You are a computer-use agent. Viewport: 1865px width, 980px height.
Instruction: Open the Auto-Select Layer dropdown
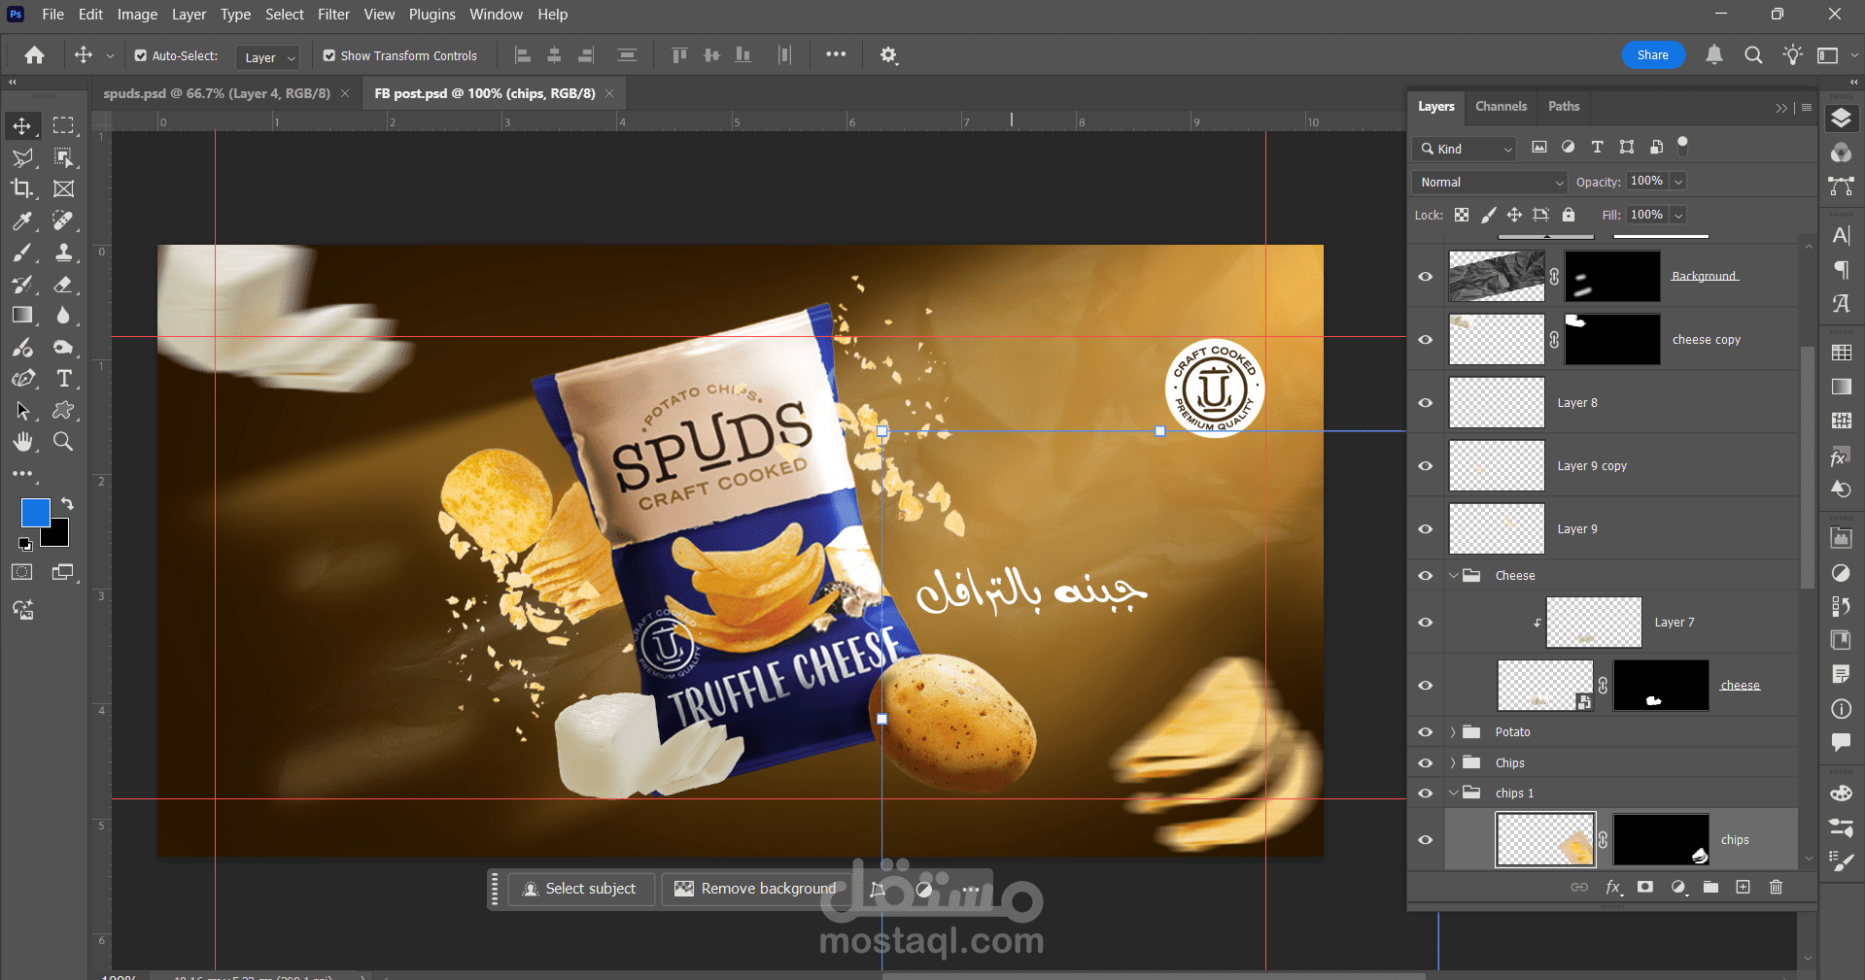tap(267, 57)
